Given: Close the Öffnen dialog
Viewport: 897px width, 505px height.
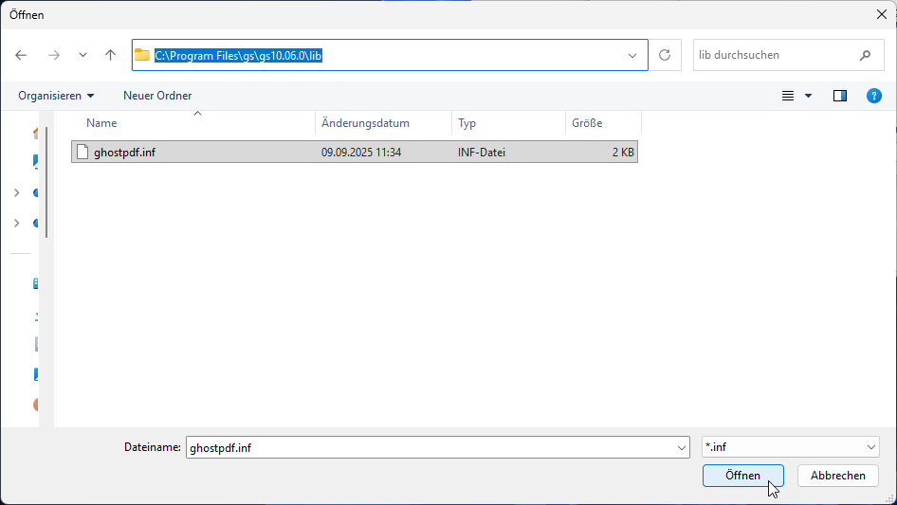Looking at the screenshot, I should (x=882, y=15).
